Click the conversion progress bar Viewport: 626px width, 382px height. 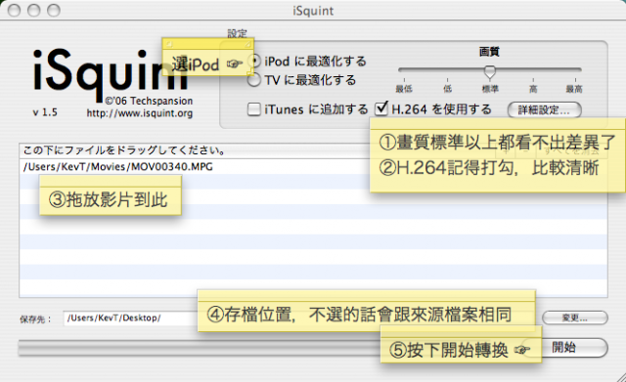200,348
